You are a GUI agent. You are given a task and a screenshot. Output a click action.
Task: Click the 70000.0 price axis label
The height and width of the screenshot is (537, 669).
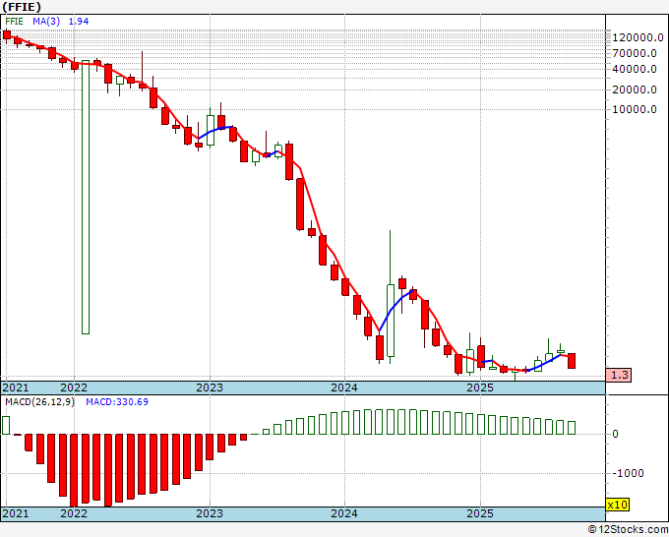tap(635, 54)
